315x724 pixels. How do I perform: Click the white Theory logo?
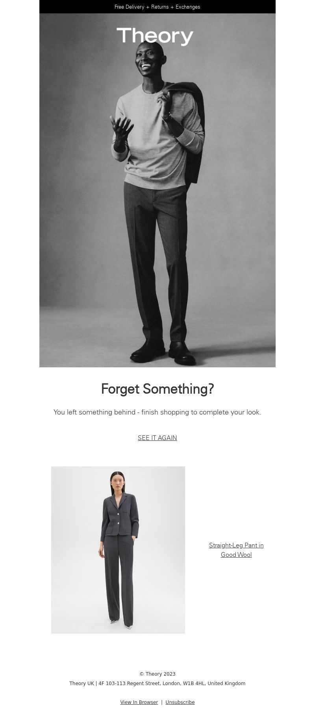pyautogui.click(x=155, y=36)
